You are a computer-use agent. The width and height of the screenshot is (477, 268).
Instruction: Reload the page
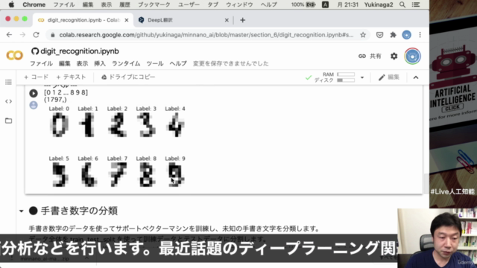(x=37, y=35)
